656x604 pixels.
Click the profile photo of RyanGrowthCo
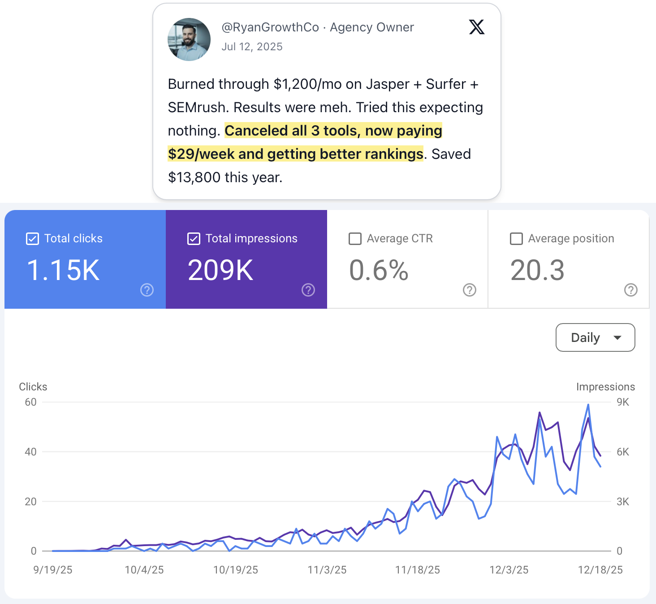[189, 39]
